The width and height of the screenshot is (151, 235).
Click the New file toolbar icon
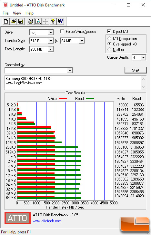[6, 21]
